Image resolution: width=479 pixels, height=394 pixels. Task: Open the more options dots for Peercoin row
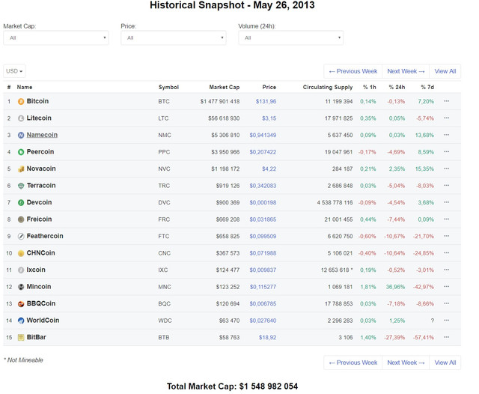point(446,151)
